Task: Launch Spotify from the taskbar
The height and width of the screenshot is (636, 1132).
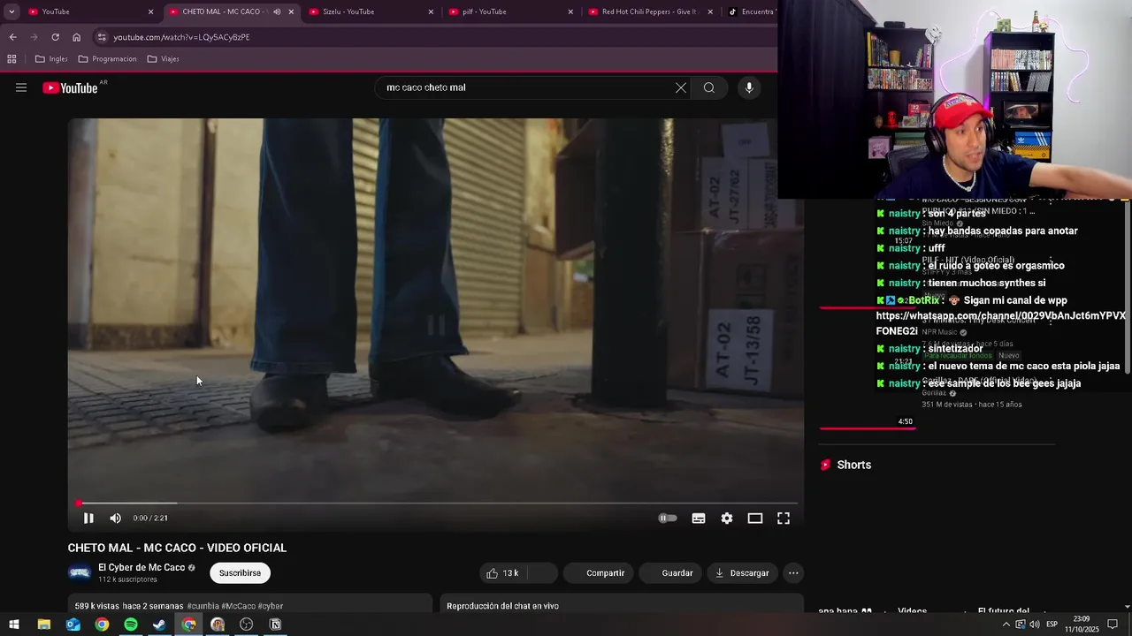Action: [x=131, y=625]
